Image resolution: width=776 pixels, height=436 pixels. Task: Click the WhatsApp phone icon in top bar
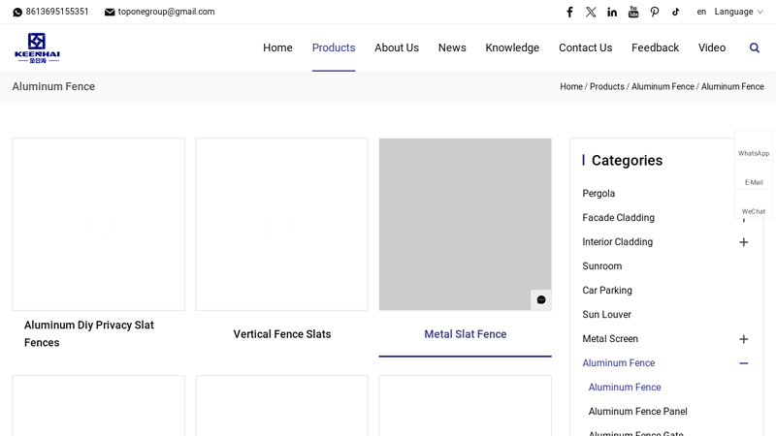click(x=17, y=12)
